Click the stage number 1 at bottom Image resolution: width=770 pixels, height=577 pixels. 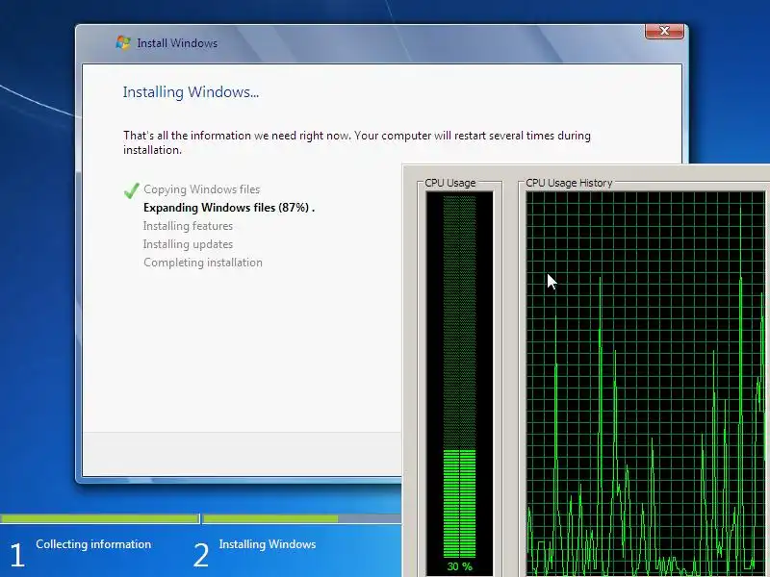point(16,555)
